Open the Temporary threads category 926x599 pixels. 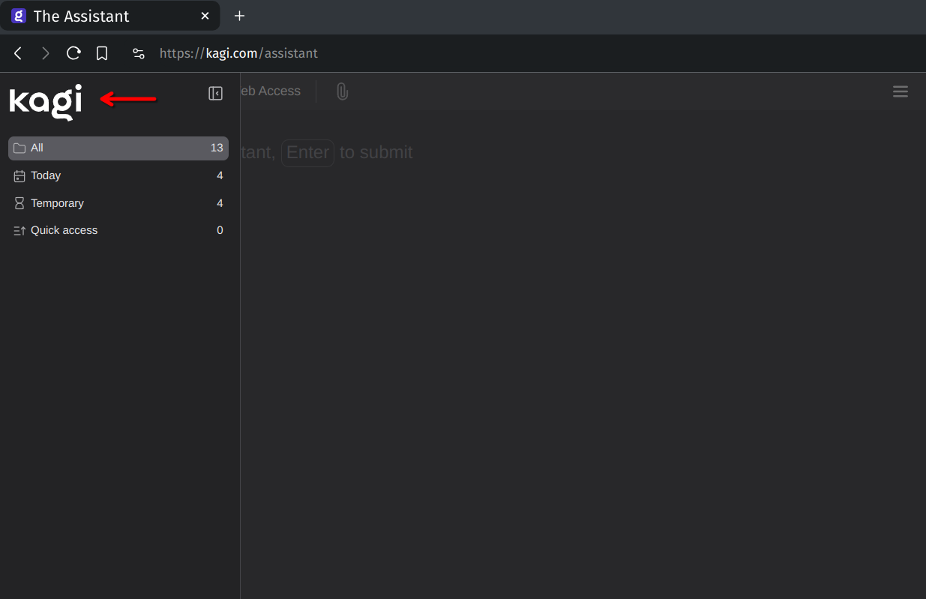tap(118, 203)
